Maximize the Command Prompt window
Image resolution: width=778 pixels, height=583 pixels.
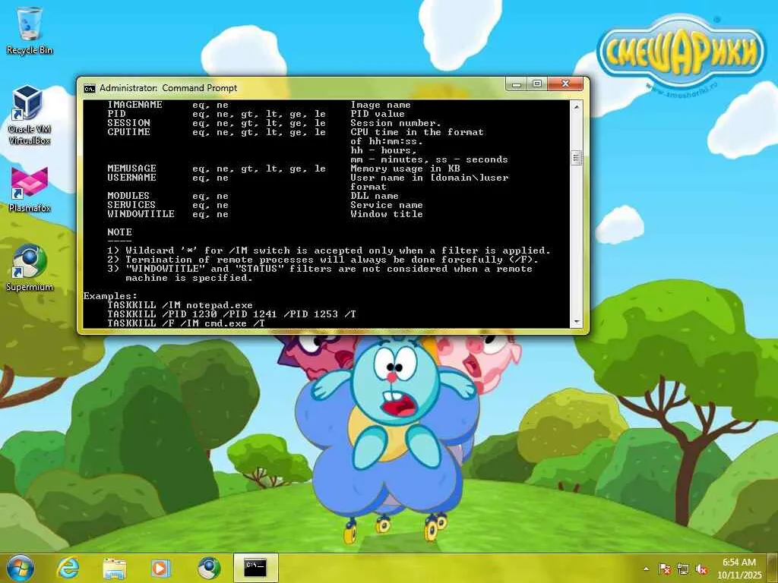coord(537,84)
